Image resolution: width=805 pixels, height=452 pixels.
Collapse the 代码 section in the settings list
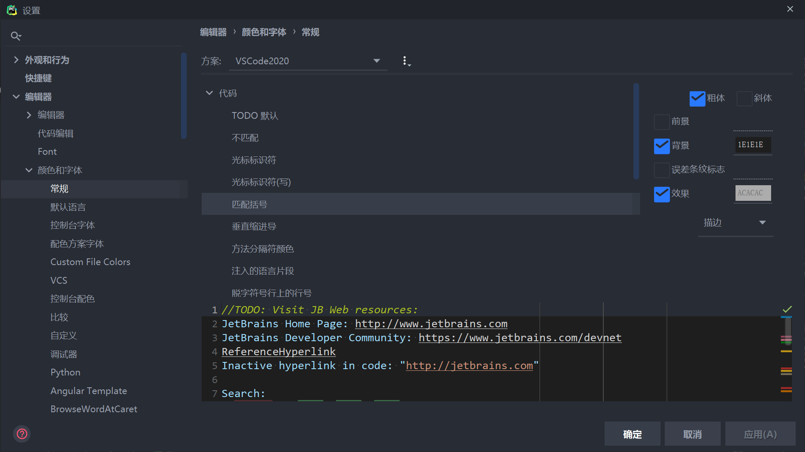click(209, 93)
